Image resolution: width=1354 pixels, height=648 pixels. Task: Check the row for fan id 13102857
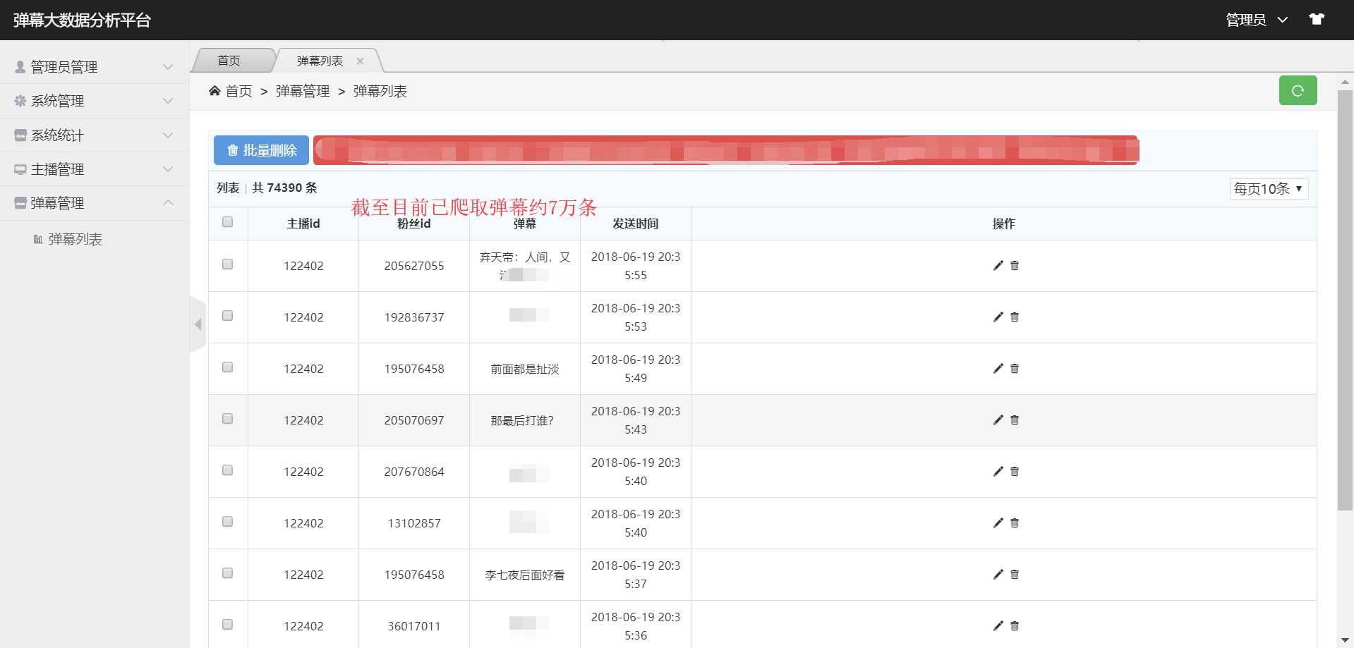tap(227, 522)
